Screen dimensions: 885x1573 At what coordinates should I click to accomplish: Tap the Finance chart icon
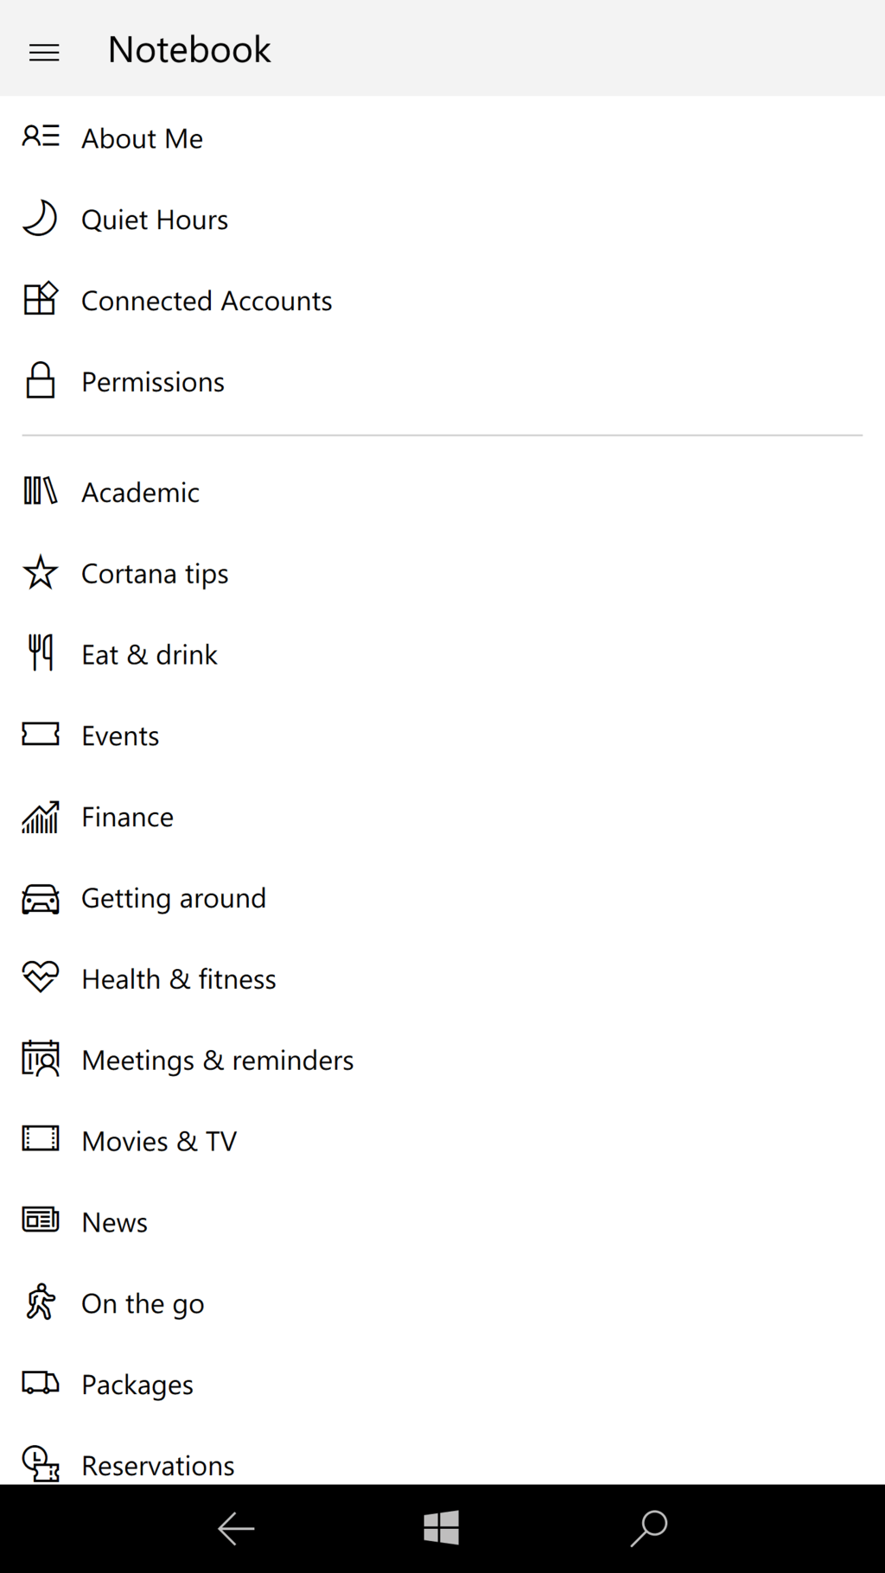pyautogui.click(x=40, y=817)
